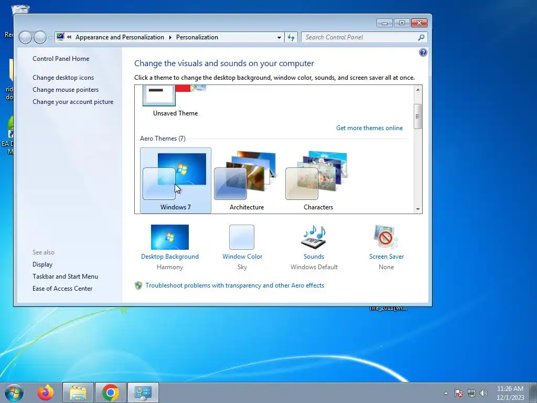537x403 pixels.
Task: Click the network tray icon
Action: tap(471, 393)
